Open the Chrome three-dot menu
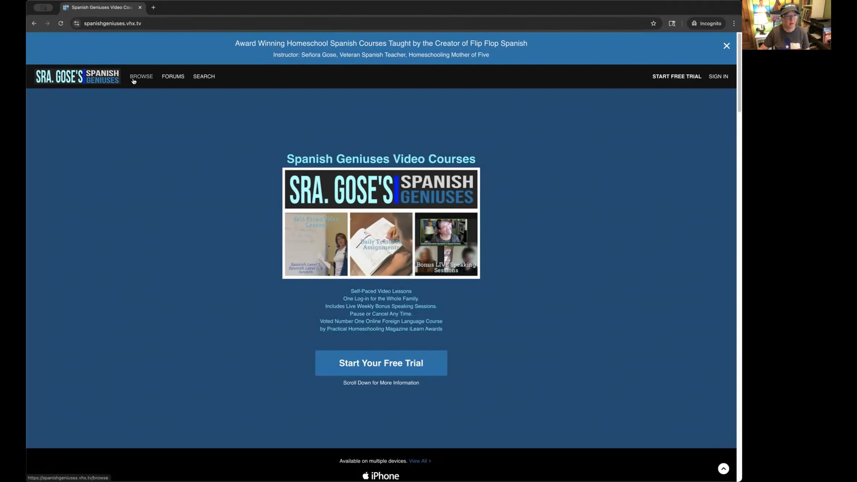This screenshot has height=482, width=857. pyautogui.click(x=733, y=23)
